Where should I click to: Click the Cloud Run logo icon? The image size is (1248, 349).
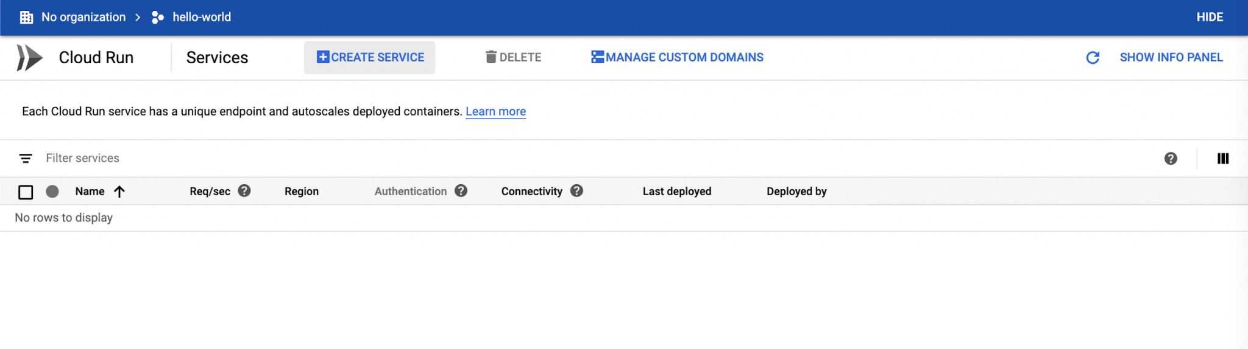point(29,58)
